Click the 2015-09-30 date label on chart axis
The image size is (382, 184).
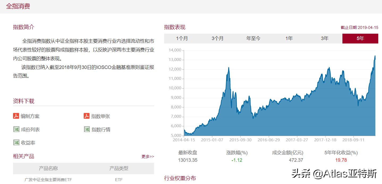tap(241, 140)
